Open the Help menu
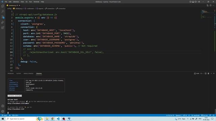The image size is (216, 121). click(42, 2)
